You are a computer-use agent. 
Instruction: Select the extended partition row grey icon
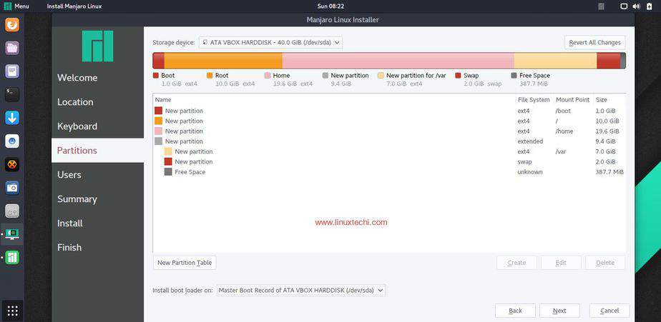[x=159, y=141]
